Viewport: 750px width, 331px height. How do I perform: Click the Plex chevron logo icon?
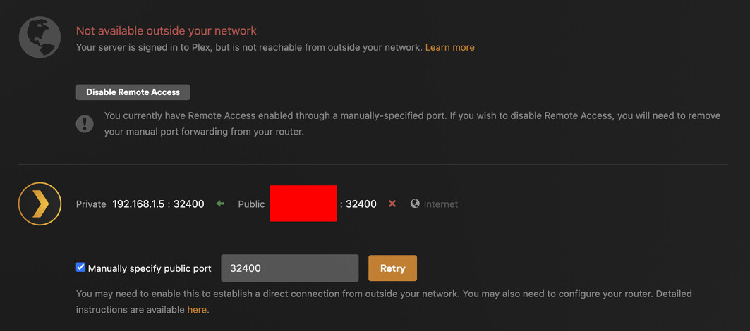point(40,204)
